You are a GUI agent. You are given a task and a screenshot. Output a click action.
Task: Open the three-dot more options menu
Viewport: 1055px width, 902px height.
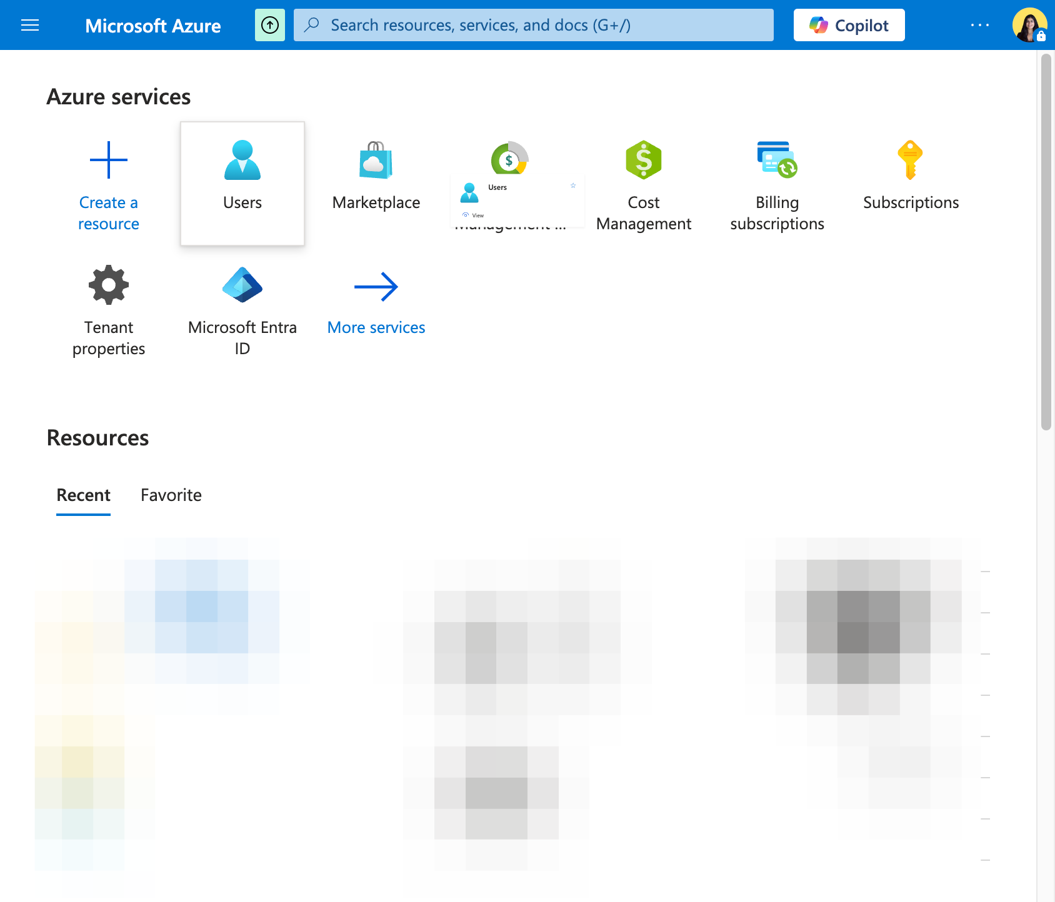[980, 25]
